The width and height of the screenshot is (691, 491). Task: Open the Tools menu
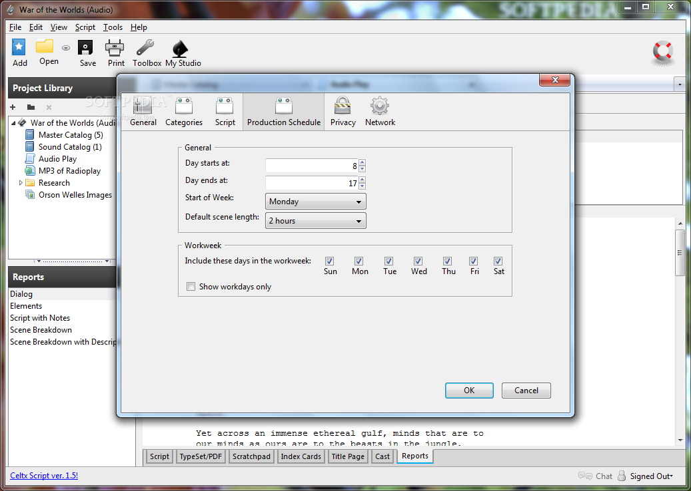pyautogui.click(x=113, y=27)
